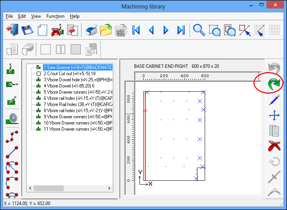The height and width of the screenshot is (210, 287).
Task: Select the magnifying glass zoom tool
Action: 199,30
